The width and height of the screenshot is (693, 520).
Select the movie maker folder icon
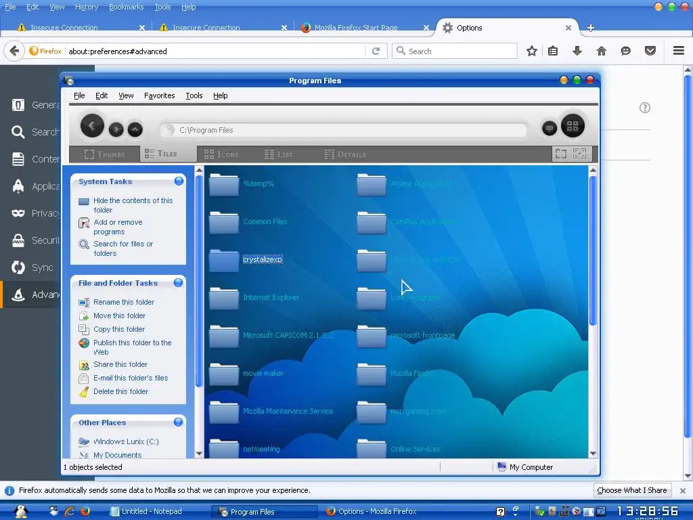[224, 374]
